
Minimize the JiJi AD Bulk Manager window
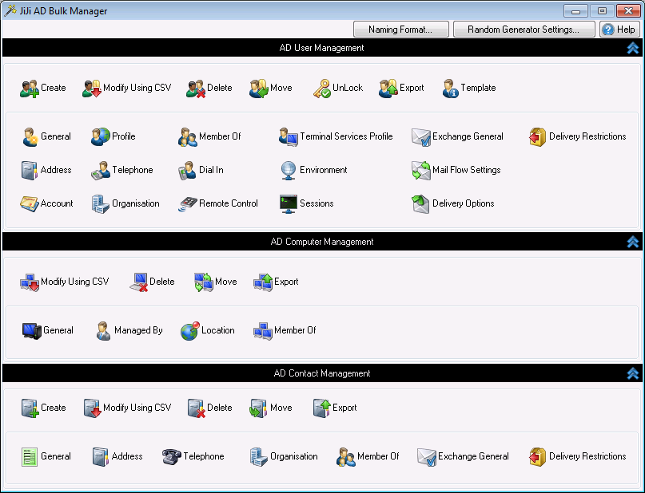[x=575, y=10]
